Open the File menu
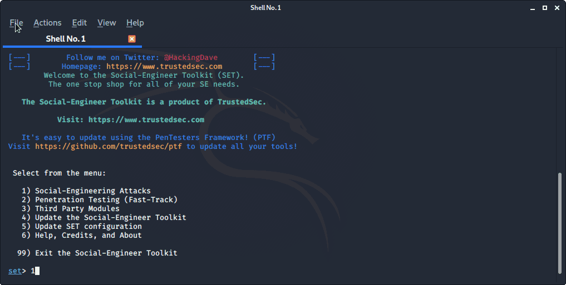Image resolution: width=566 pixels, height=285 pixels. [16, 23]
